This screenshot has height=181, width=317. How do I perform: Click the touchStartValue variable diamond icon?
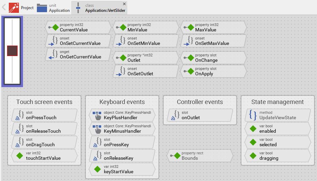coord(19,156)
